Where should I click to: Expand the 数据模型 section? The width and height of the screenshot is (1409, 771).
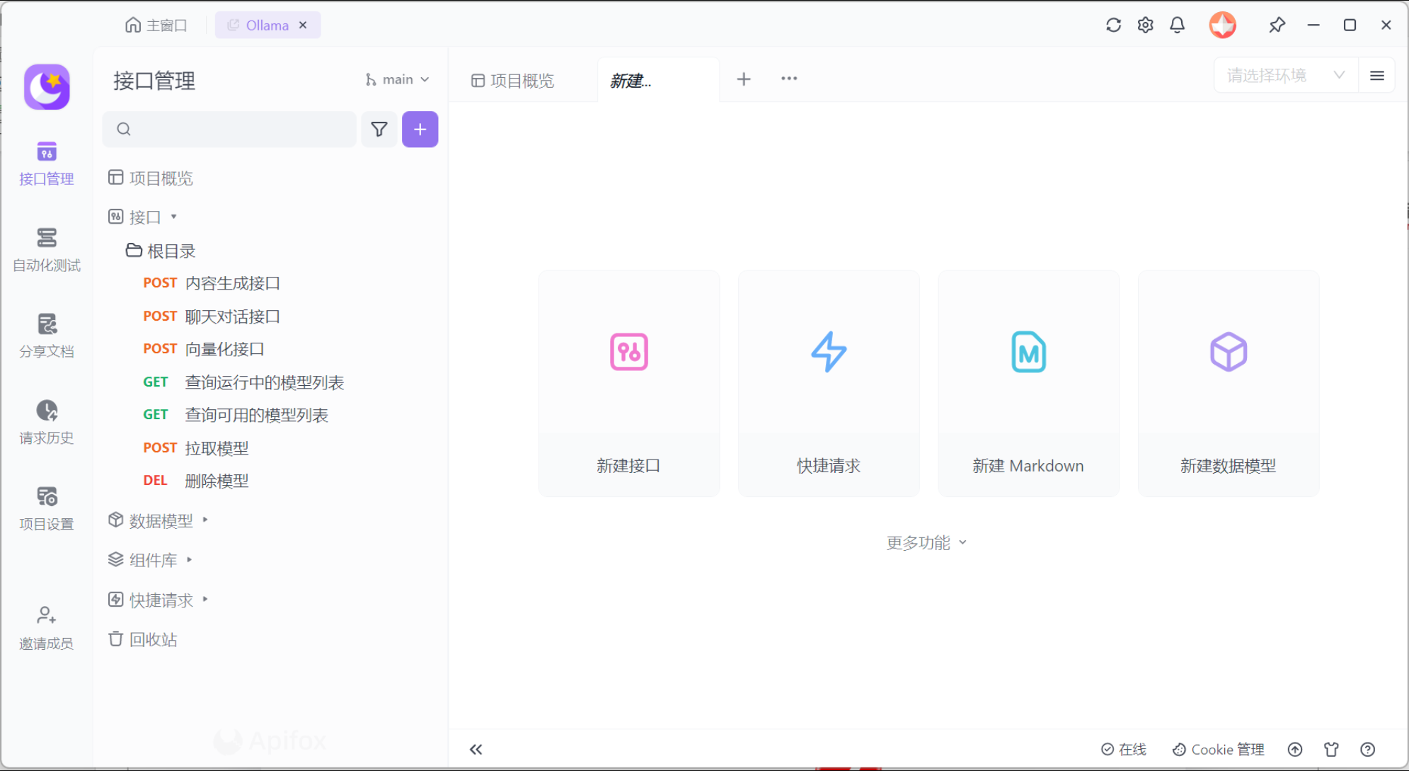205,520
